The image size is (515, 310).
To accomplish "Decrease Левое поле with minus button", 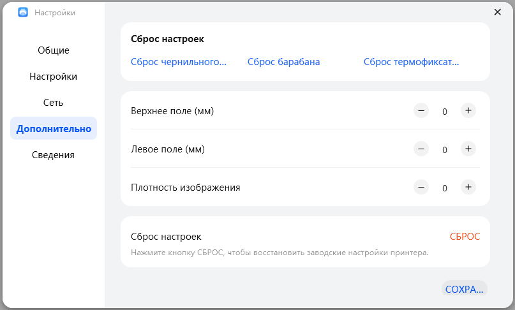I will pyautogui.click(x=421, y=149).
